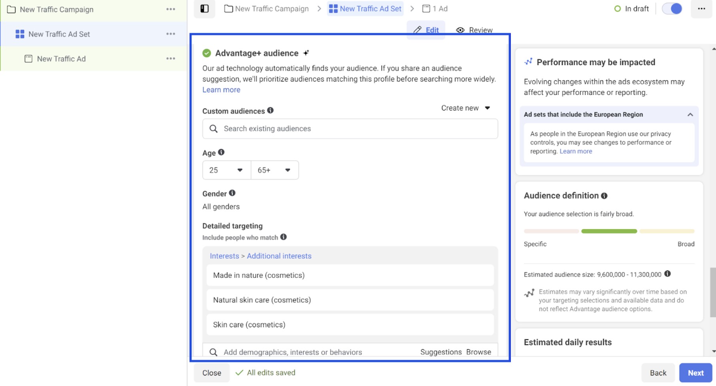Viewport: 716px width, 386px height.
Task: Click the Age info icon
Action: click(x=222, y=152)
